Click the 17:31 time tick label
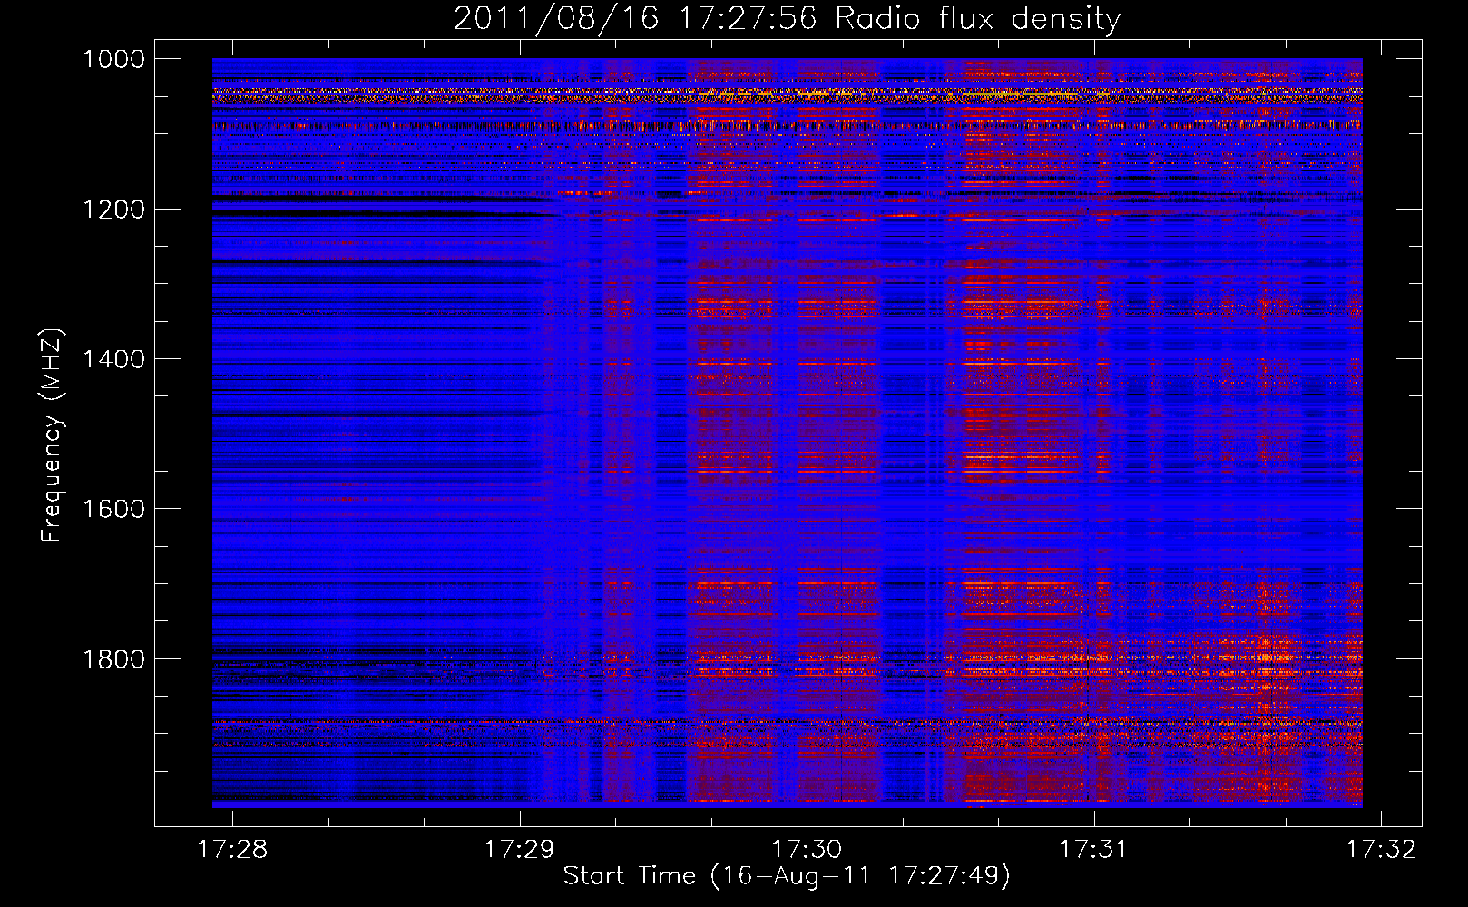The width and height of the screenshot is (1468, 907). pyautogui.click(x=1094, y=849)
